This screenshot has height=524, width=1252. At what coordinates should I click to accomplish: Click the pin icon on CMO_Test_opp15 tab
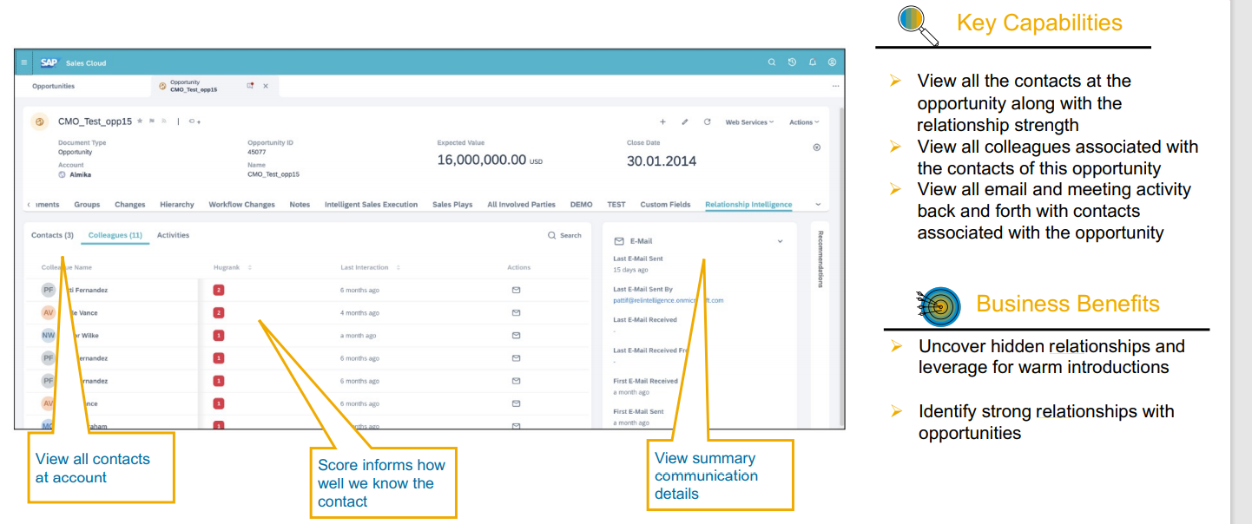tap(251, 86)
